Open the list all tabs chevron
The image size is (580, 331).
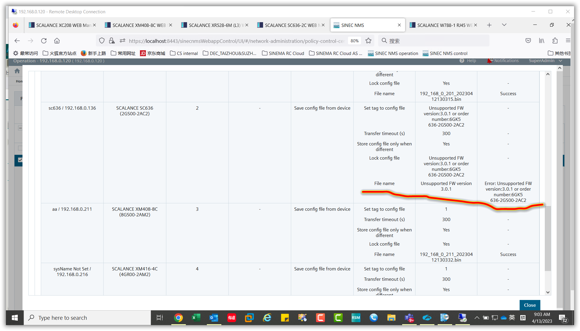(504, 25)
